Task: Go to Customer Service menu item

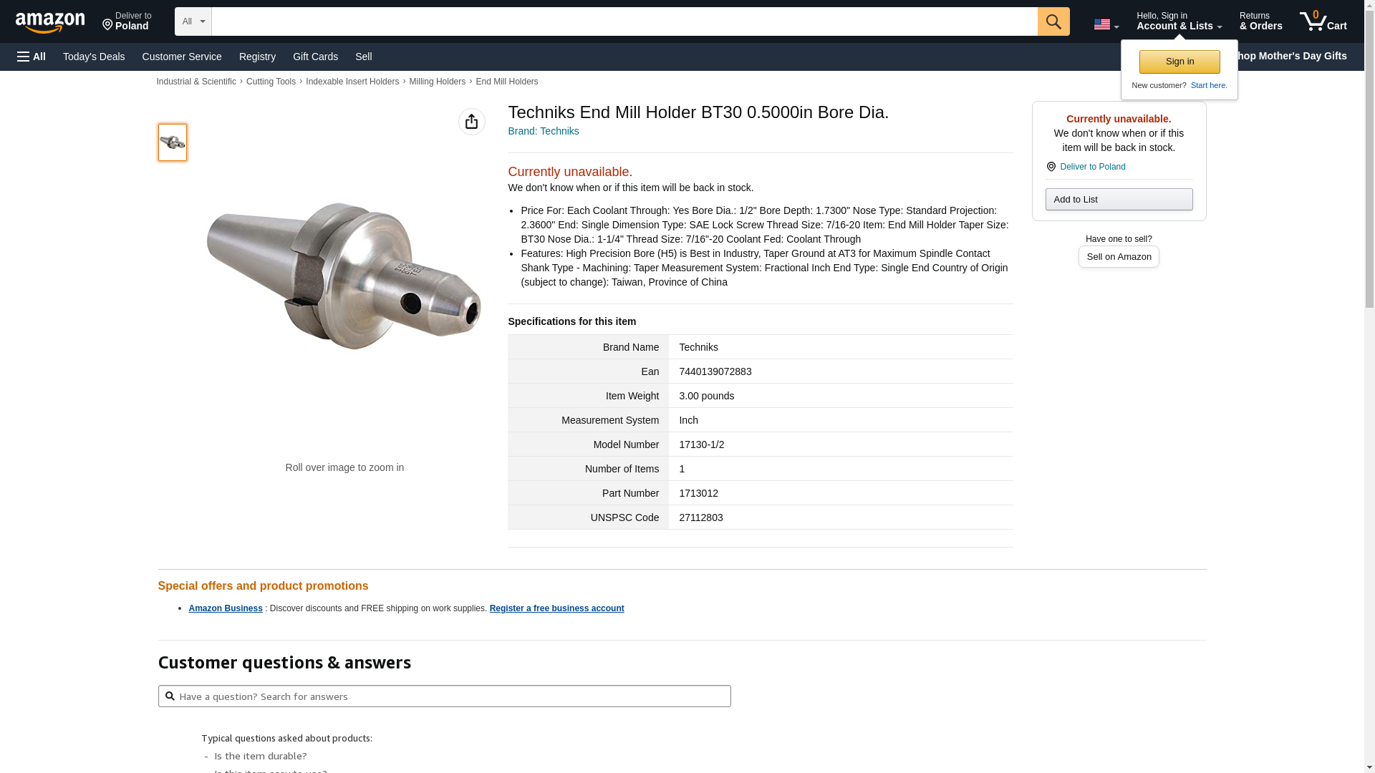Action: pyautogui.click(x=182, y=57)
